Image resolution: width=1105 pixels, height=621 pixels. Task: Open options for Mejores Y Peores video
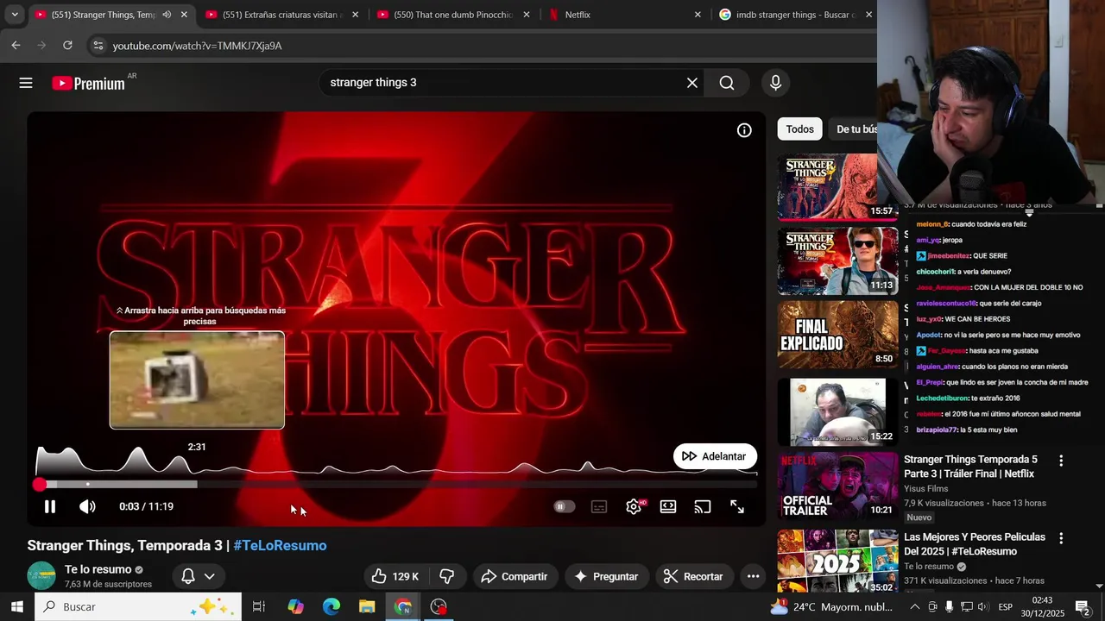coord(1061,538)
